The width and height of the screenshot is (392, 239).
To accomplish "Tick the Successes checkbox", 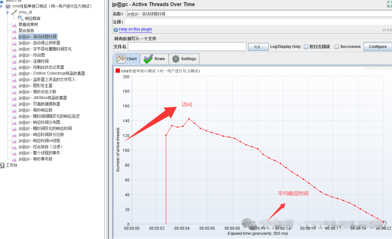I will 337,47.
